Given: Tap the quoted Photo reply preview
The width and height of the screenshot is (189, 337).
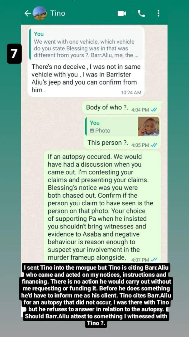Looking at the screenshot, I should click(122, 127).
